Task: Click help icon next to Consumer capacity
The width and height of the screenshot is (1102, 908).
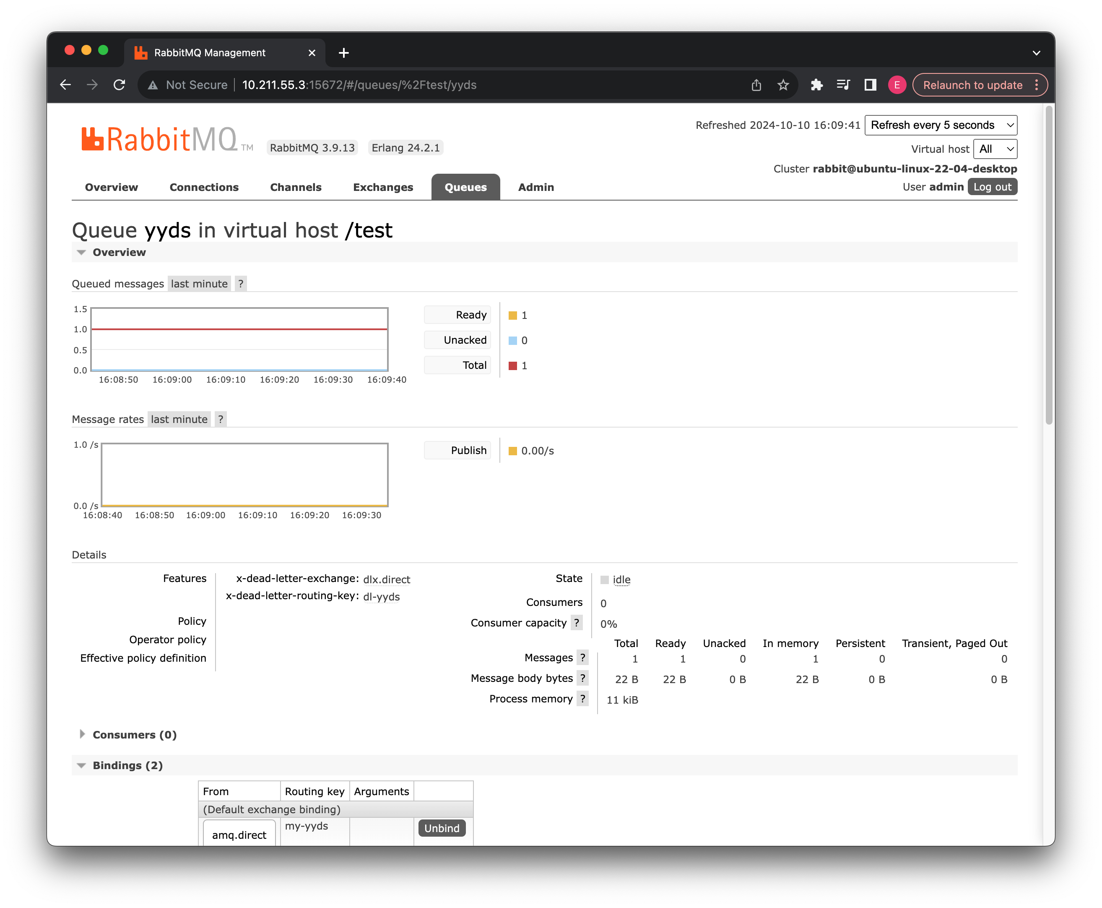Action: pos(576,622)
